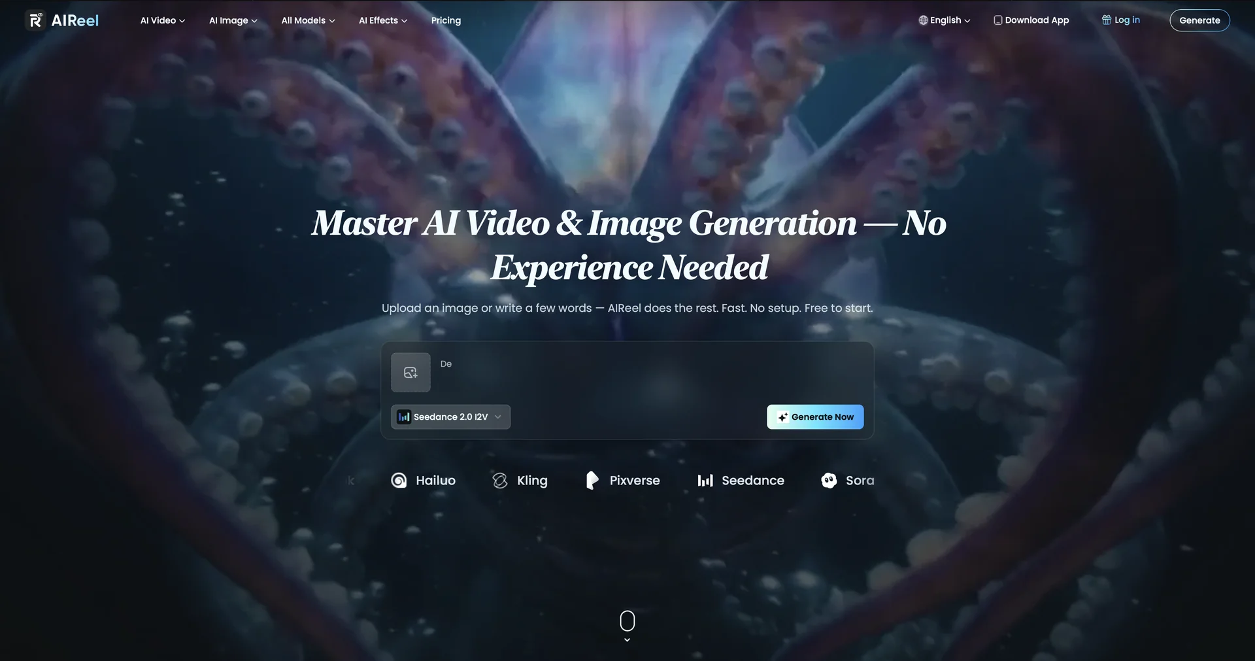
Task: Select the Pixverse model icon
Action: 592,480
